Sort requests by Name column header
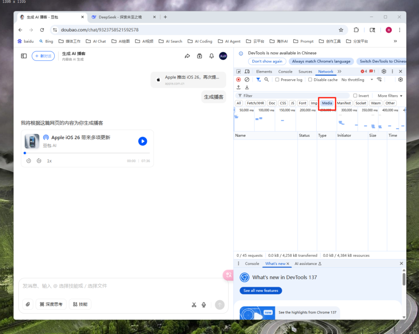Screen dimensions: 419x334 point(266,135)
